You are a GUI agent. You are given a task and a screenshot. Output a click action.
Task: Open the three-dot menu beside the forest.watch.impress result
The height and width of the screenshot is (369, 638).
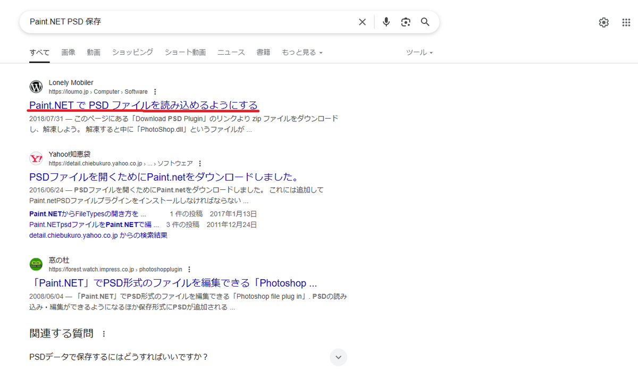click(189, 270)
